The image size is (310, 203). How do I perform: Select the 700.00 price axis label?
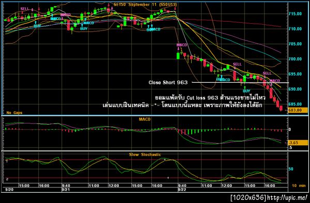(x=295, y=59)
